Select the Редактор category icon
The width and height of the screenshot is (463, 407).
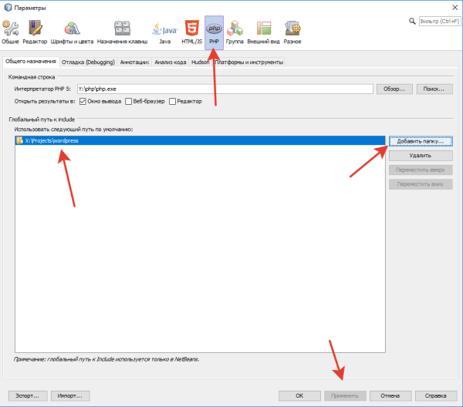[x=35, y=32]
